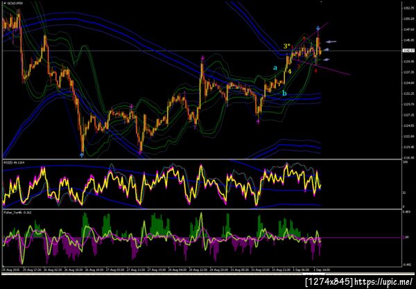Click the '28 Aug 12:30' time axis label
The width and height of the screenshot is (416, 289).
[198, 270]
